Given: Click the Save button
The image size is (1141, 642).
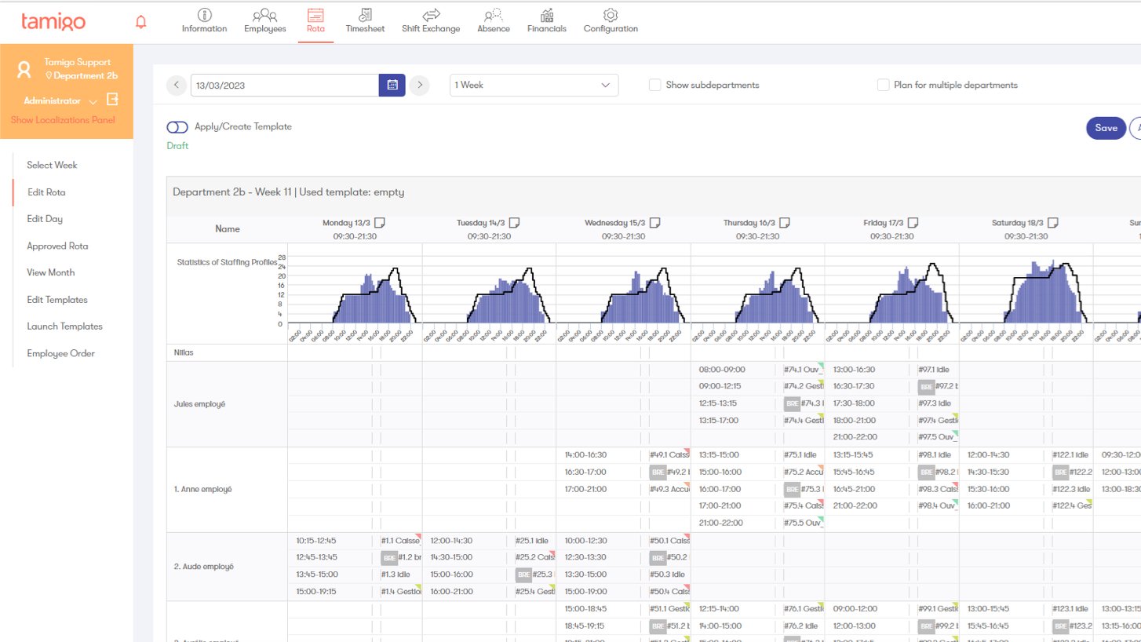Looking at the screenshot, I should click(x=1105, y=127).
